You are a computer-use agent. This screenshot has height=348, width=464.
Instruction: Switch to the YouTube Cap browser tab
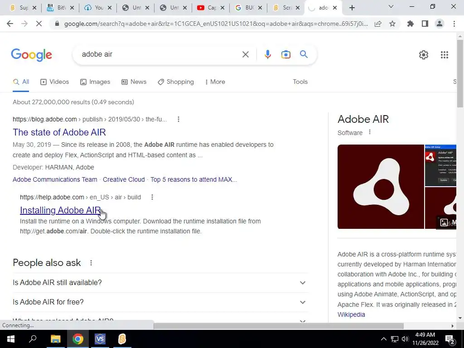tap(211, 8)
